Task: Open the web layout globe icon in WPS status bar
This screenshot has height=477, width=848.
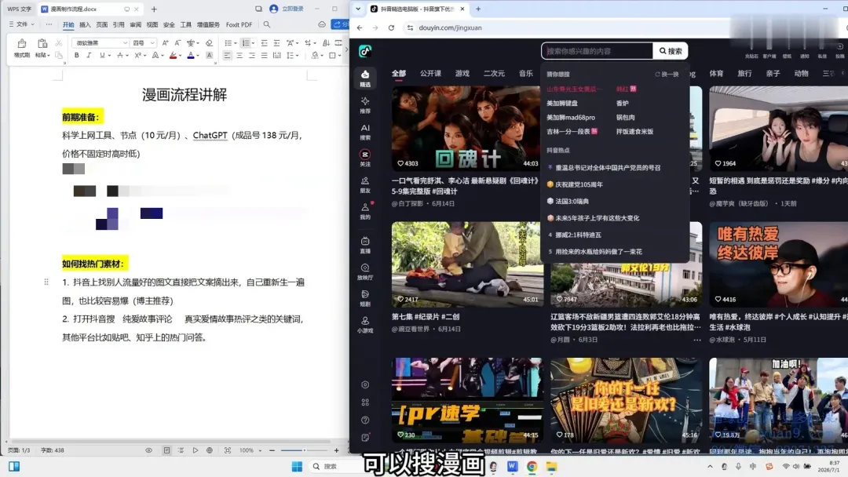Action: [x=210, y=450]
